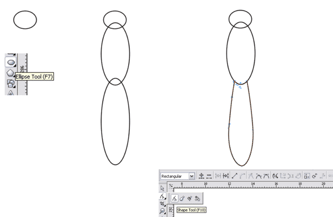Select the Zoom magnifier tool

[163, 211]
